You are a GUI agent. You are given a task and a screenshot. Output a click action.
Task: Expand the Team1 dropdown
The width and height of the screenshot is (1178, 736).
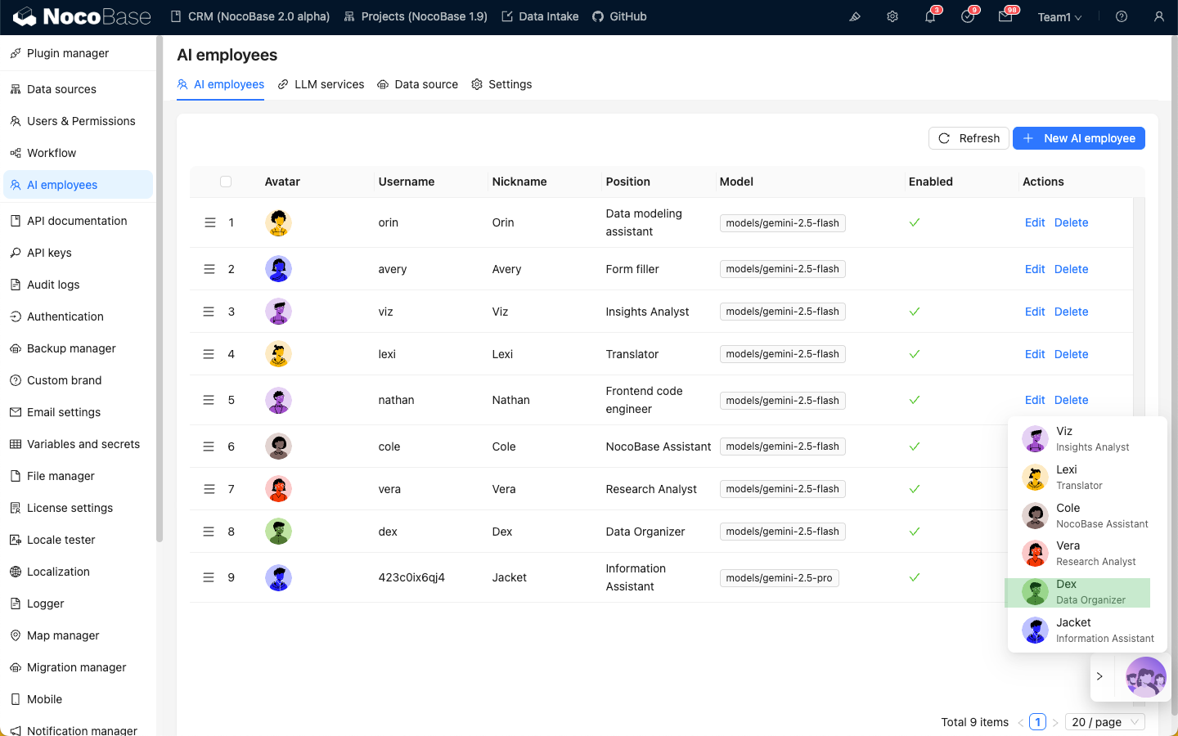pos(1059,17)
